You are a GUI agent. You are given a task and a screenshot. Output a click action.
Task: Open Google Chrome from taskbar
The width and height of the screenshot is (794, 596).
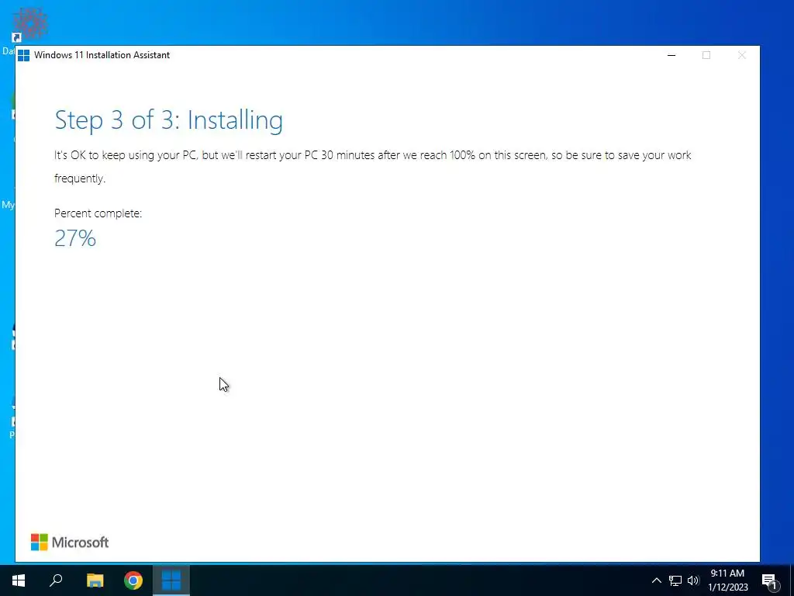click(x=133, y=580)
